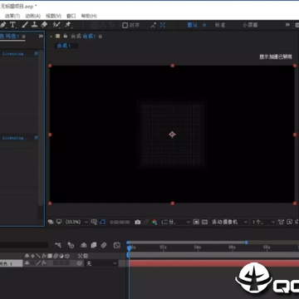
Task: Open the 合成1 composition panel menu
Action: click(x=100, y=37)
